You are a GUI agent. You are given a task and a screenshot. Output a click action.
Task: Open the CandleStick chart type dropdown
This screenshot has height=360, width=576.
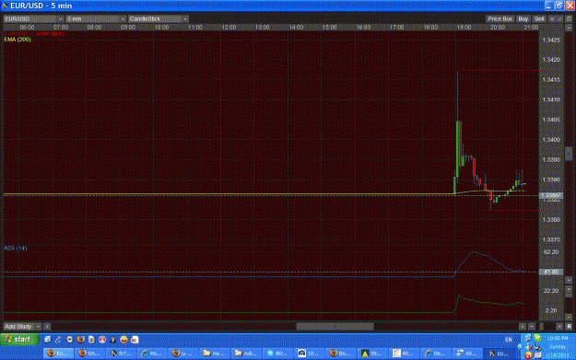click(159, 18)
